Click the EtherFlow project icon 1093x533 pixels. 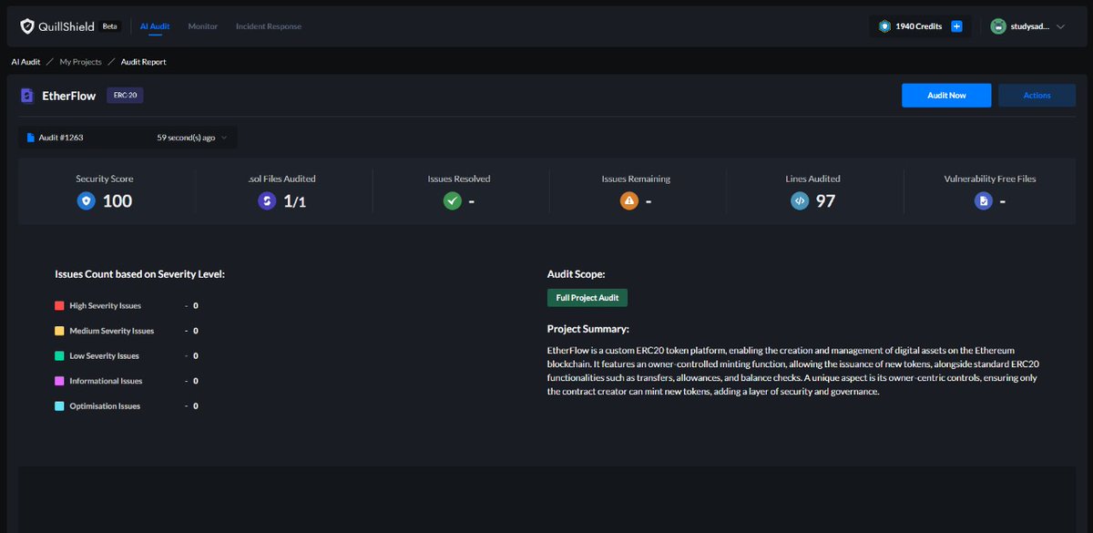click(26, 95)
